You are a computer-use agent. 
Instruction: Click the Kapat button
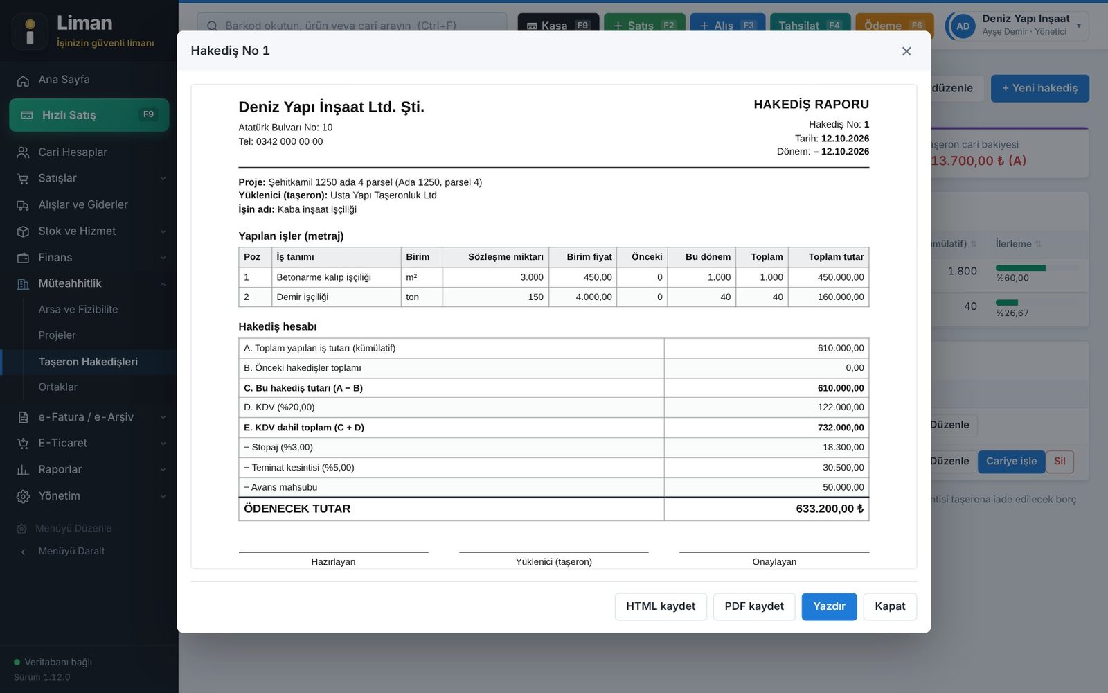coord(890,606)
